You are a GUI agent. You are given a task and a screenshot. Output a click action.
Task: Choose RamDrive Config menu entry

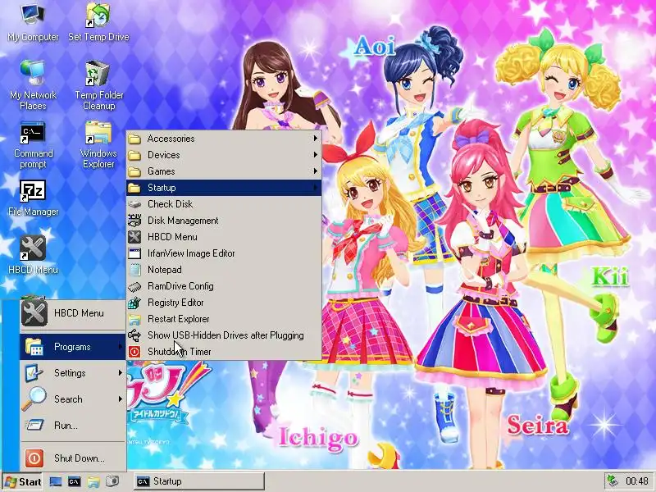pos(224,286)
